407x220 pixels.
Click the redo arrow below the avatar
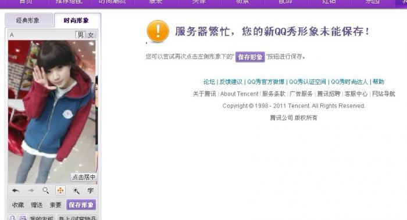click(x=31, y=191)
